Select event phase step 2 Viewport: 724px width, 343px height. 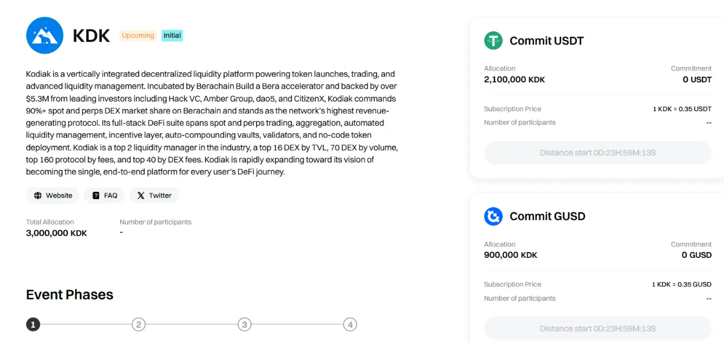[x=139, y=324]
